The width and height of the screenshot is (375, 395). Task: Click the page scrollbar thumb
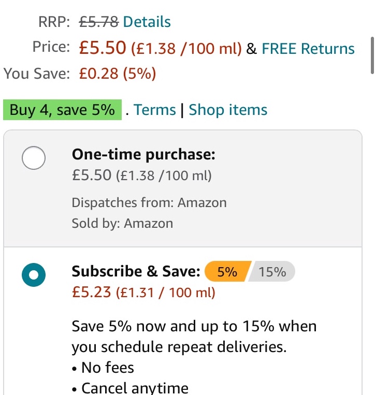(372, 55)
